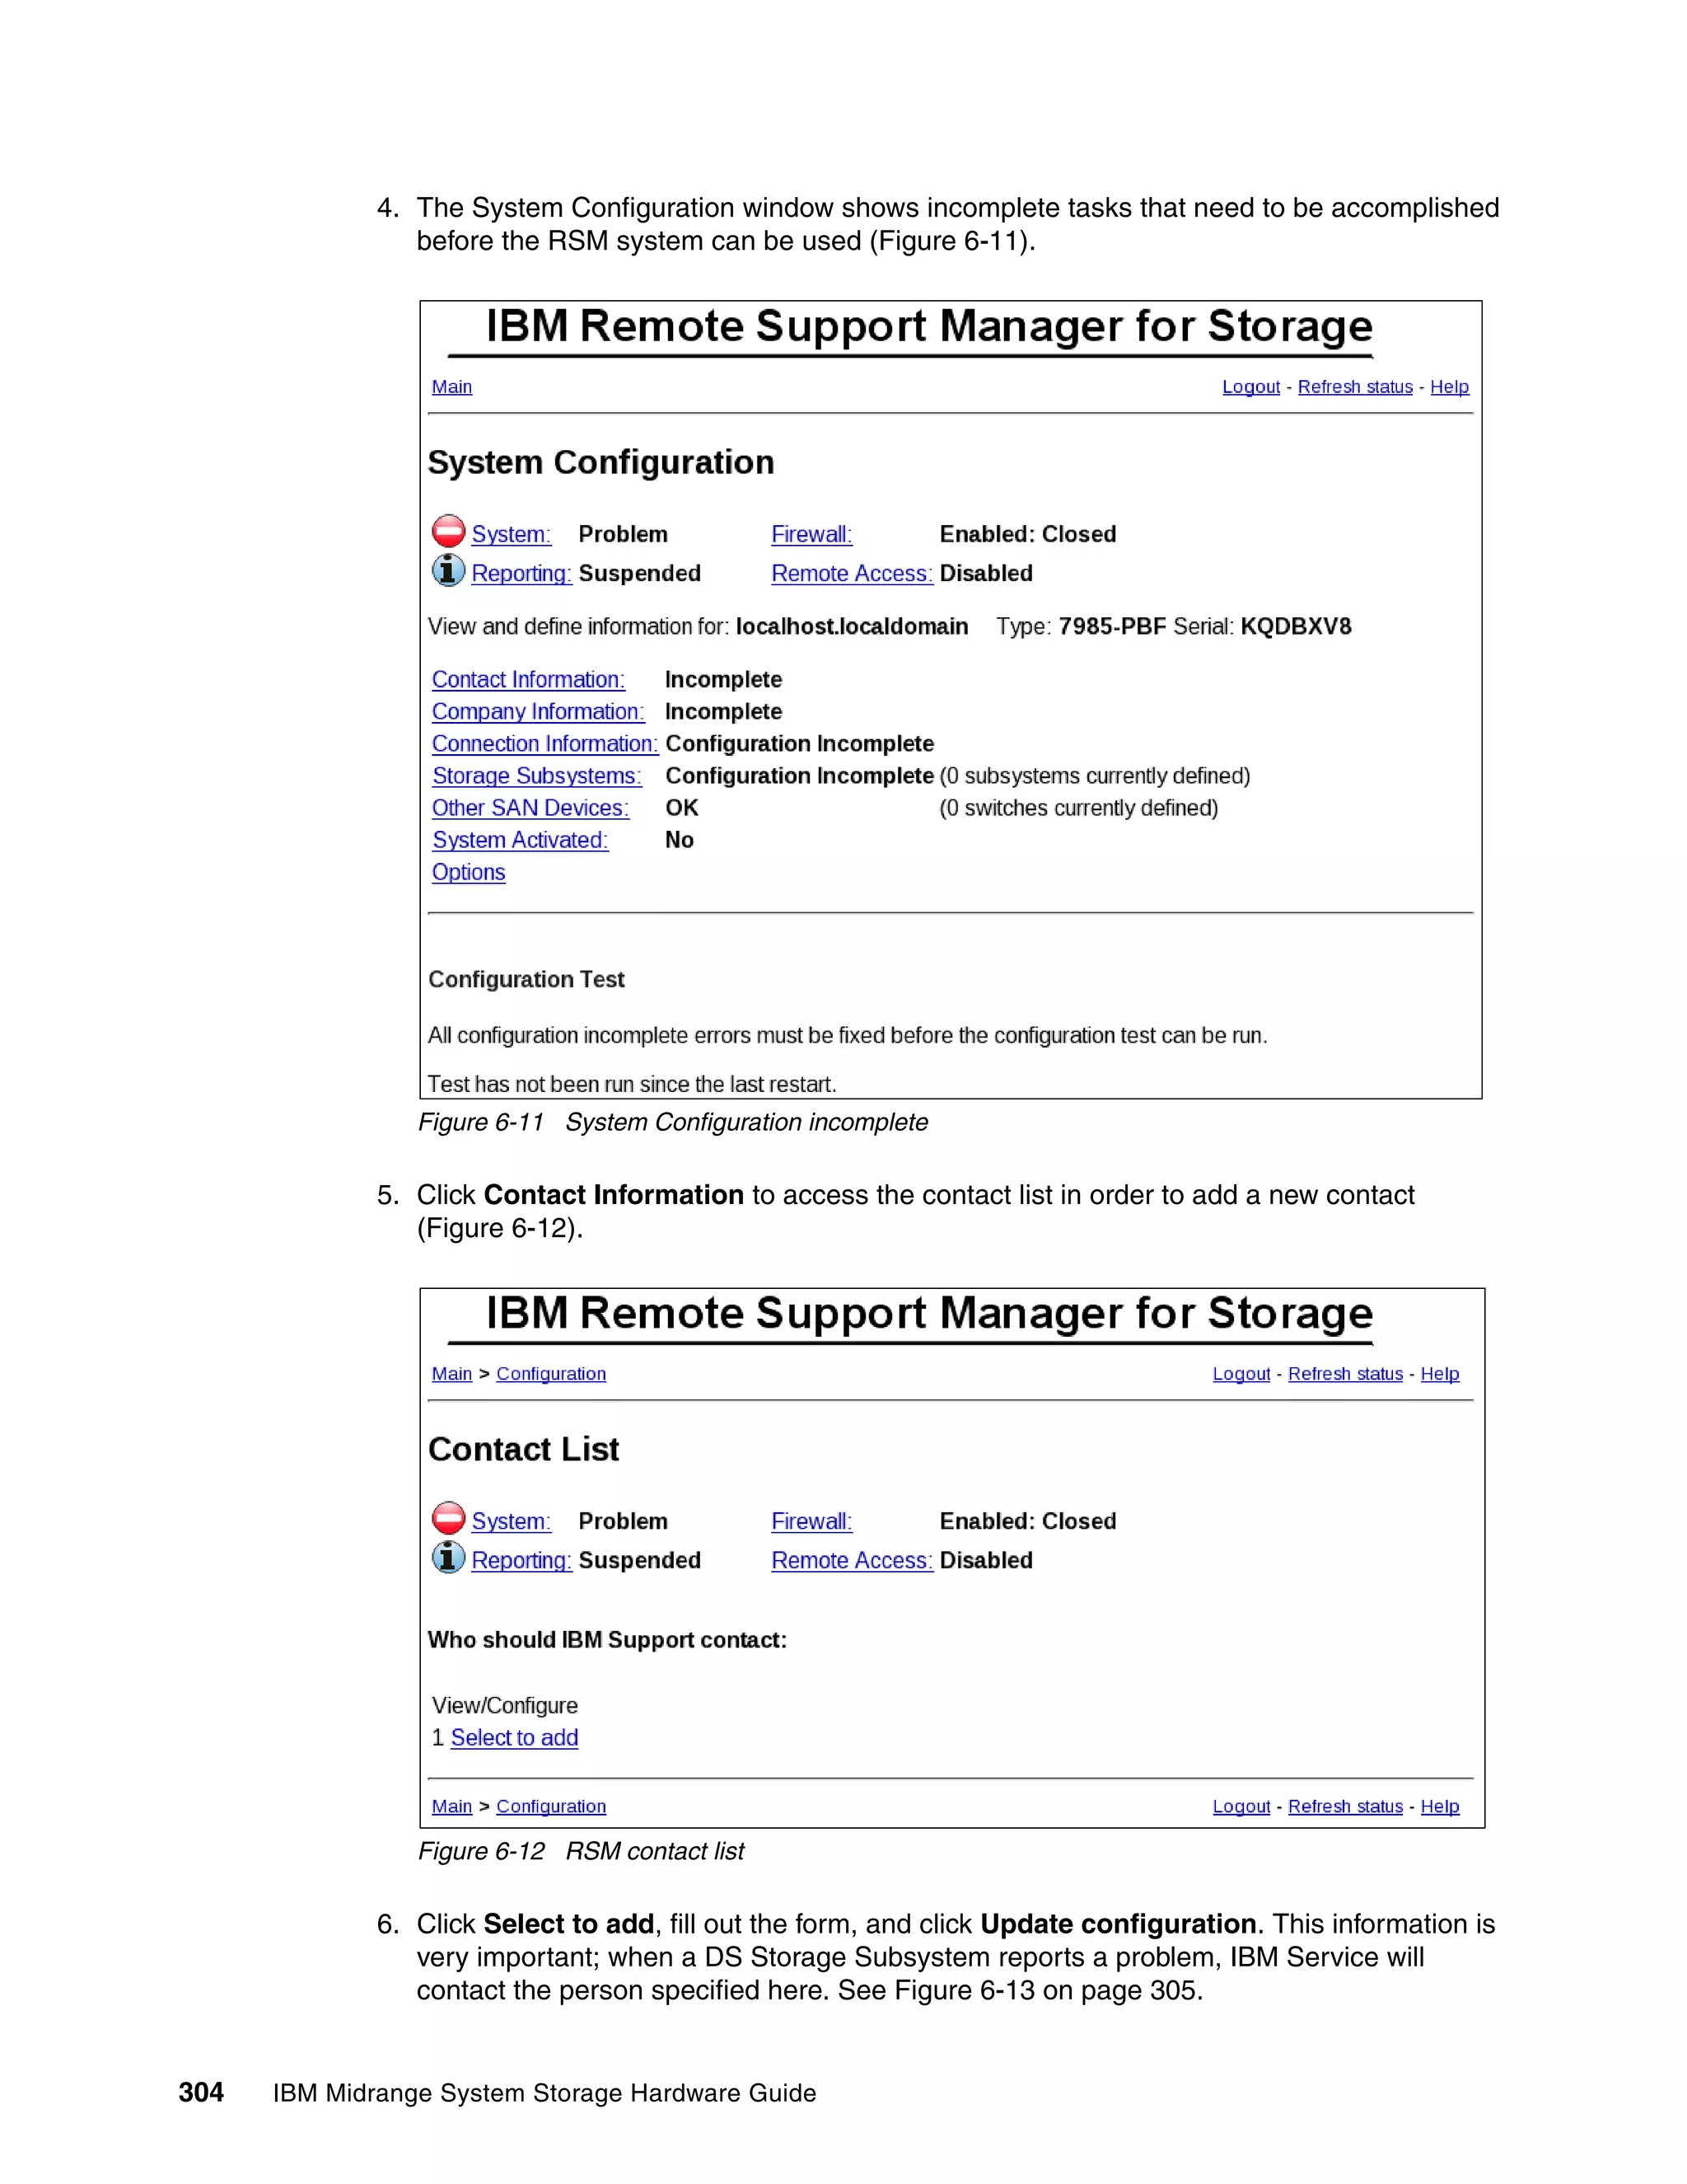Image resolution: width=1687 pixels, height=2184 pixels.
Task: Click Logout at the top of Contact List
Action: click(1241, 1374)
